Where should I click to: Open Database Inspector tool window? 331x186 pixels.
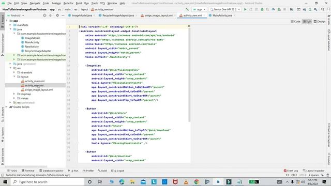(51, 171)
